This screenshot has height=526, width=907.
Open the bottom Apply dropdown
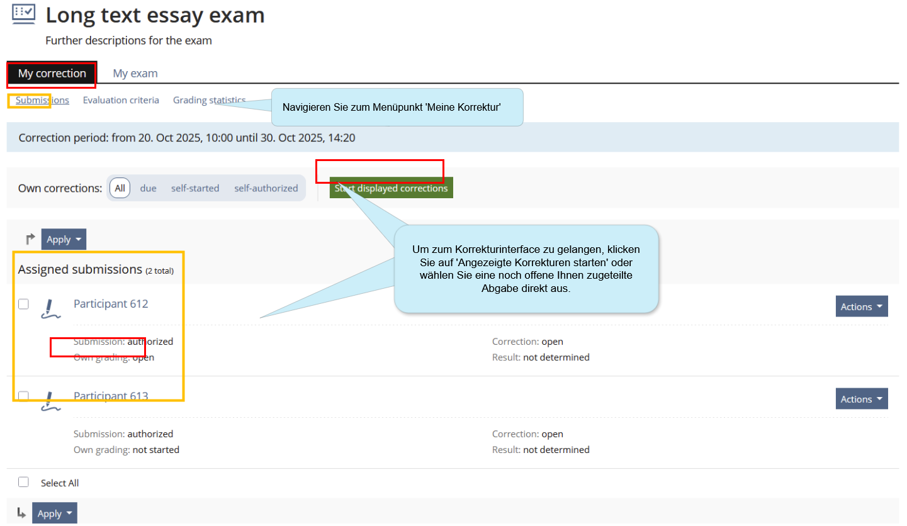(55, 513)
